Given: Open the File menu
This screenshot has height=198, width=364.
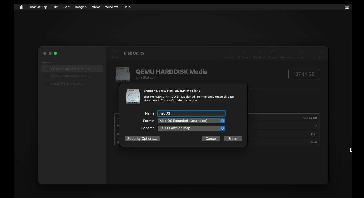Looking at the screenshot, I should click(x=55, y=7).
